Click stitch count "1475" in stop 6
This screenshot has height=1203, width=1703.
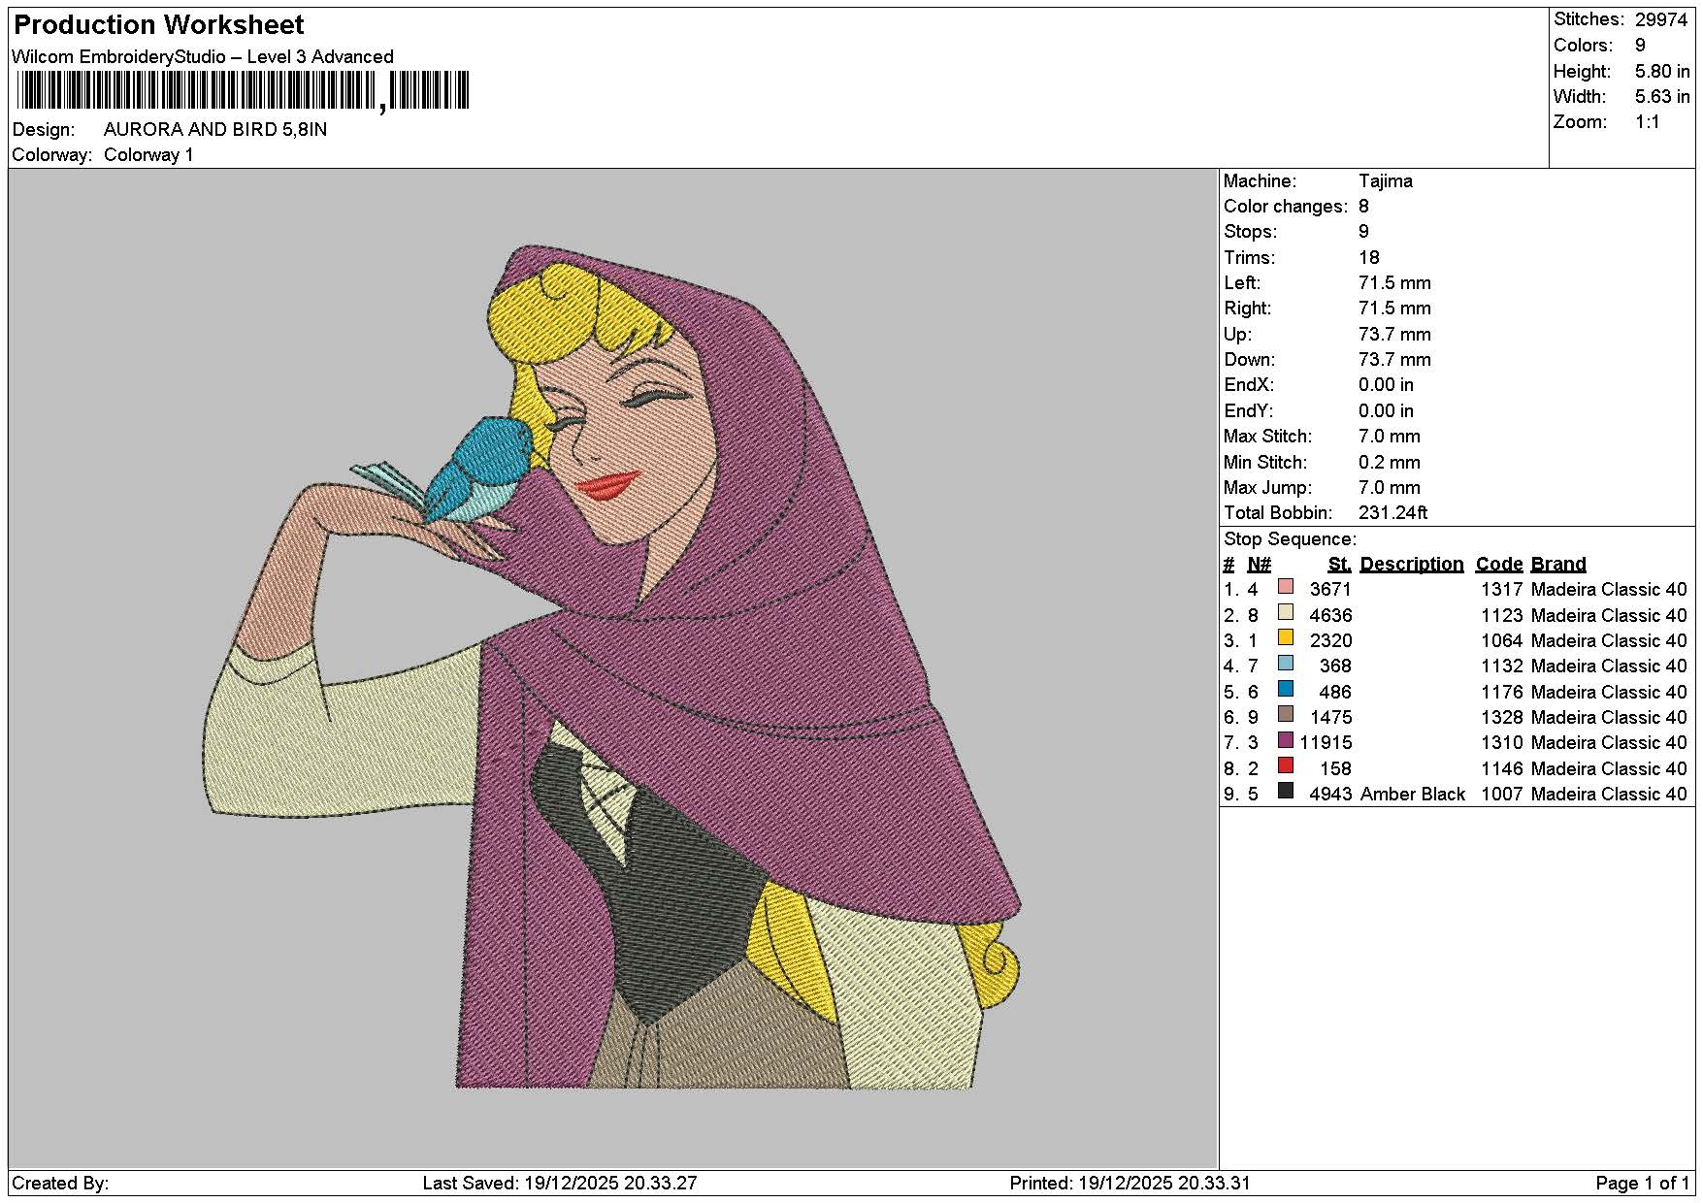(1330, 718)
